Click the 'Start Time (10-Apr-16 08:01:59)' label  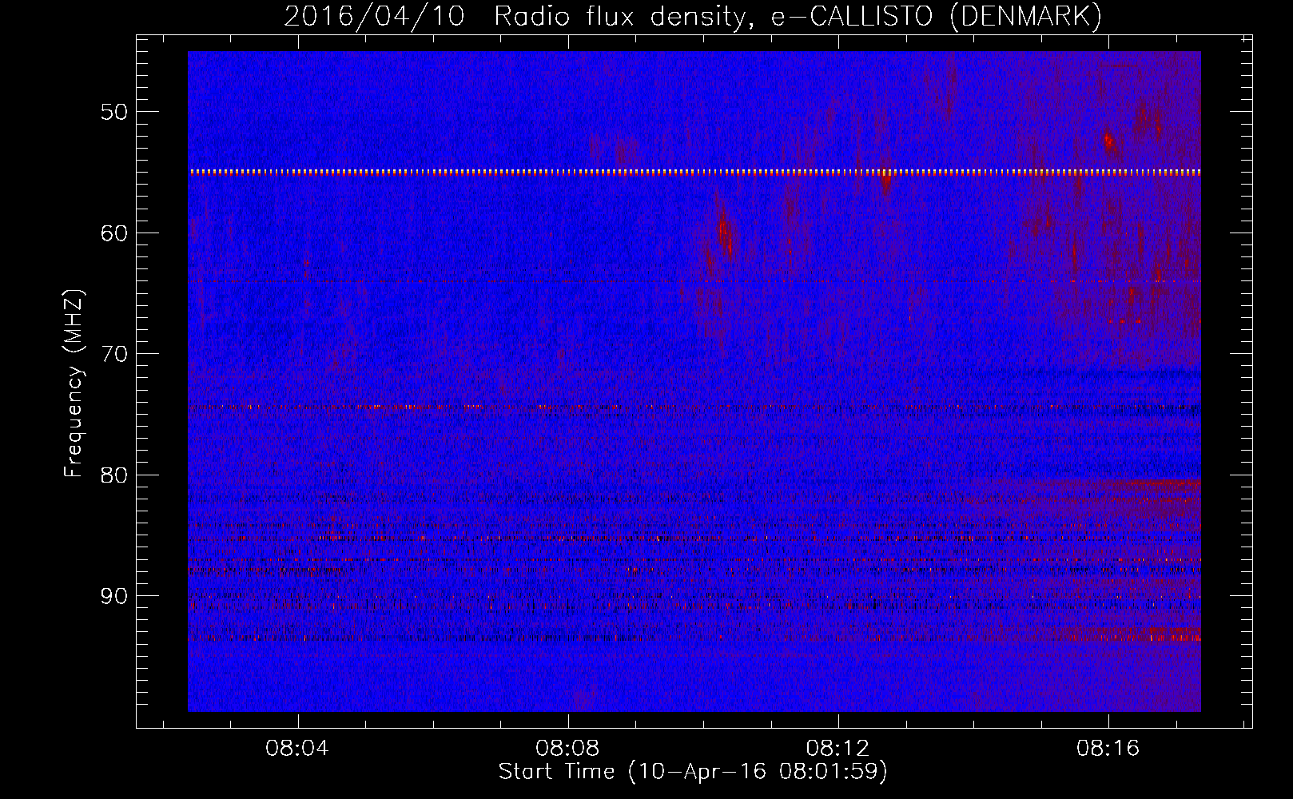tap(693, 772)
